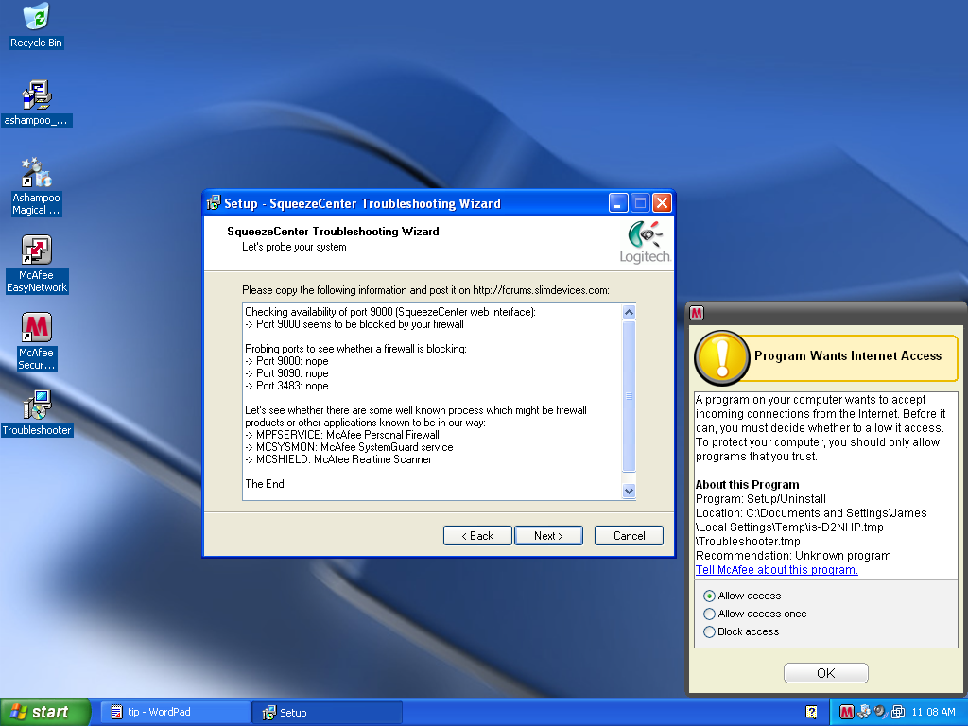968x726 pixels.
Task: Open the McAfee EasyNetwork desktop icon
Action: pos(36,251)
